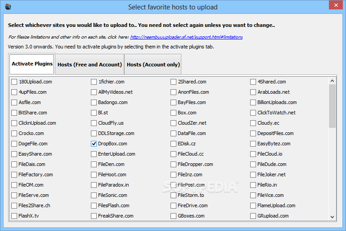Screen dimensions: 346x231
Task: Click the vertical scrollbar thumb
Action: pos(332,106)
